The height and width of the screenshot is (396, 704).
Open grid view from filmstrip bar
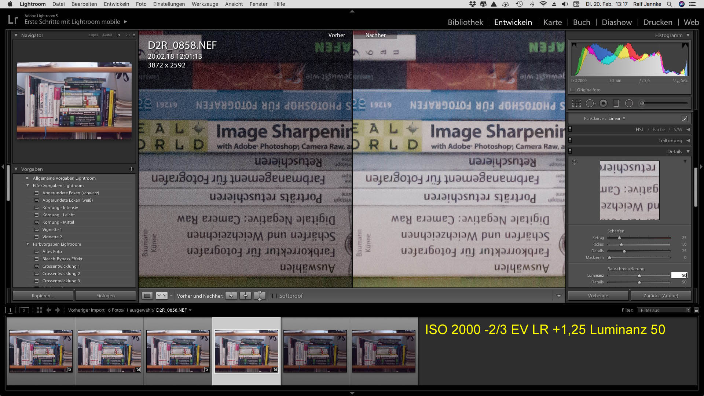click(x=39, y=310)
